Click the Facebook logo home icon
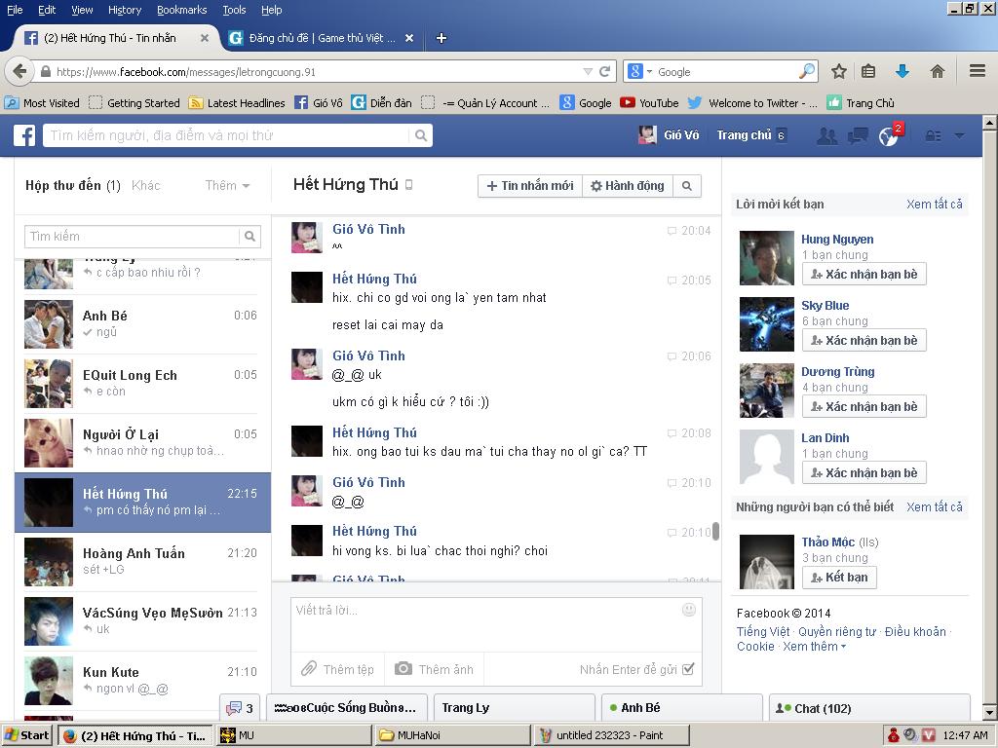Screen dimensions: 998x748 [24, 135]
